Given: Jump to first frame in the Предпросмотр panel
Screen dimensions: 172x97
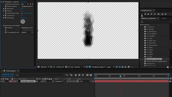Looking at the screenshot, I should coord(142,14).
